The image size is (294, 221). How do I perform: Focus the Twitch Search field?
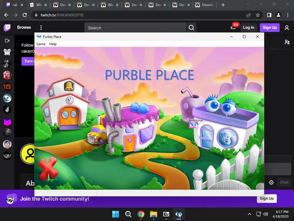(x=136, y=28)
